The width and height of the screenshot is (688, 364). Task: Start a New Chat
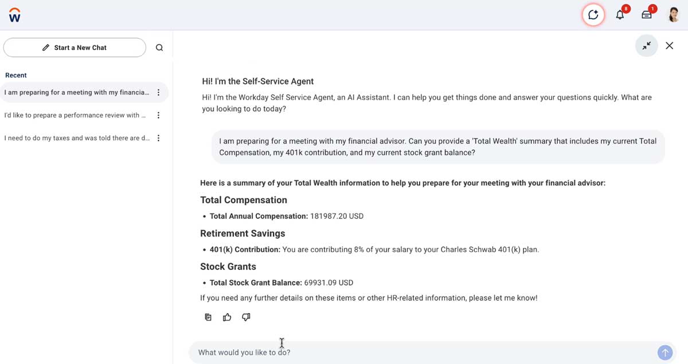(75, 48)
